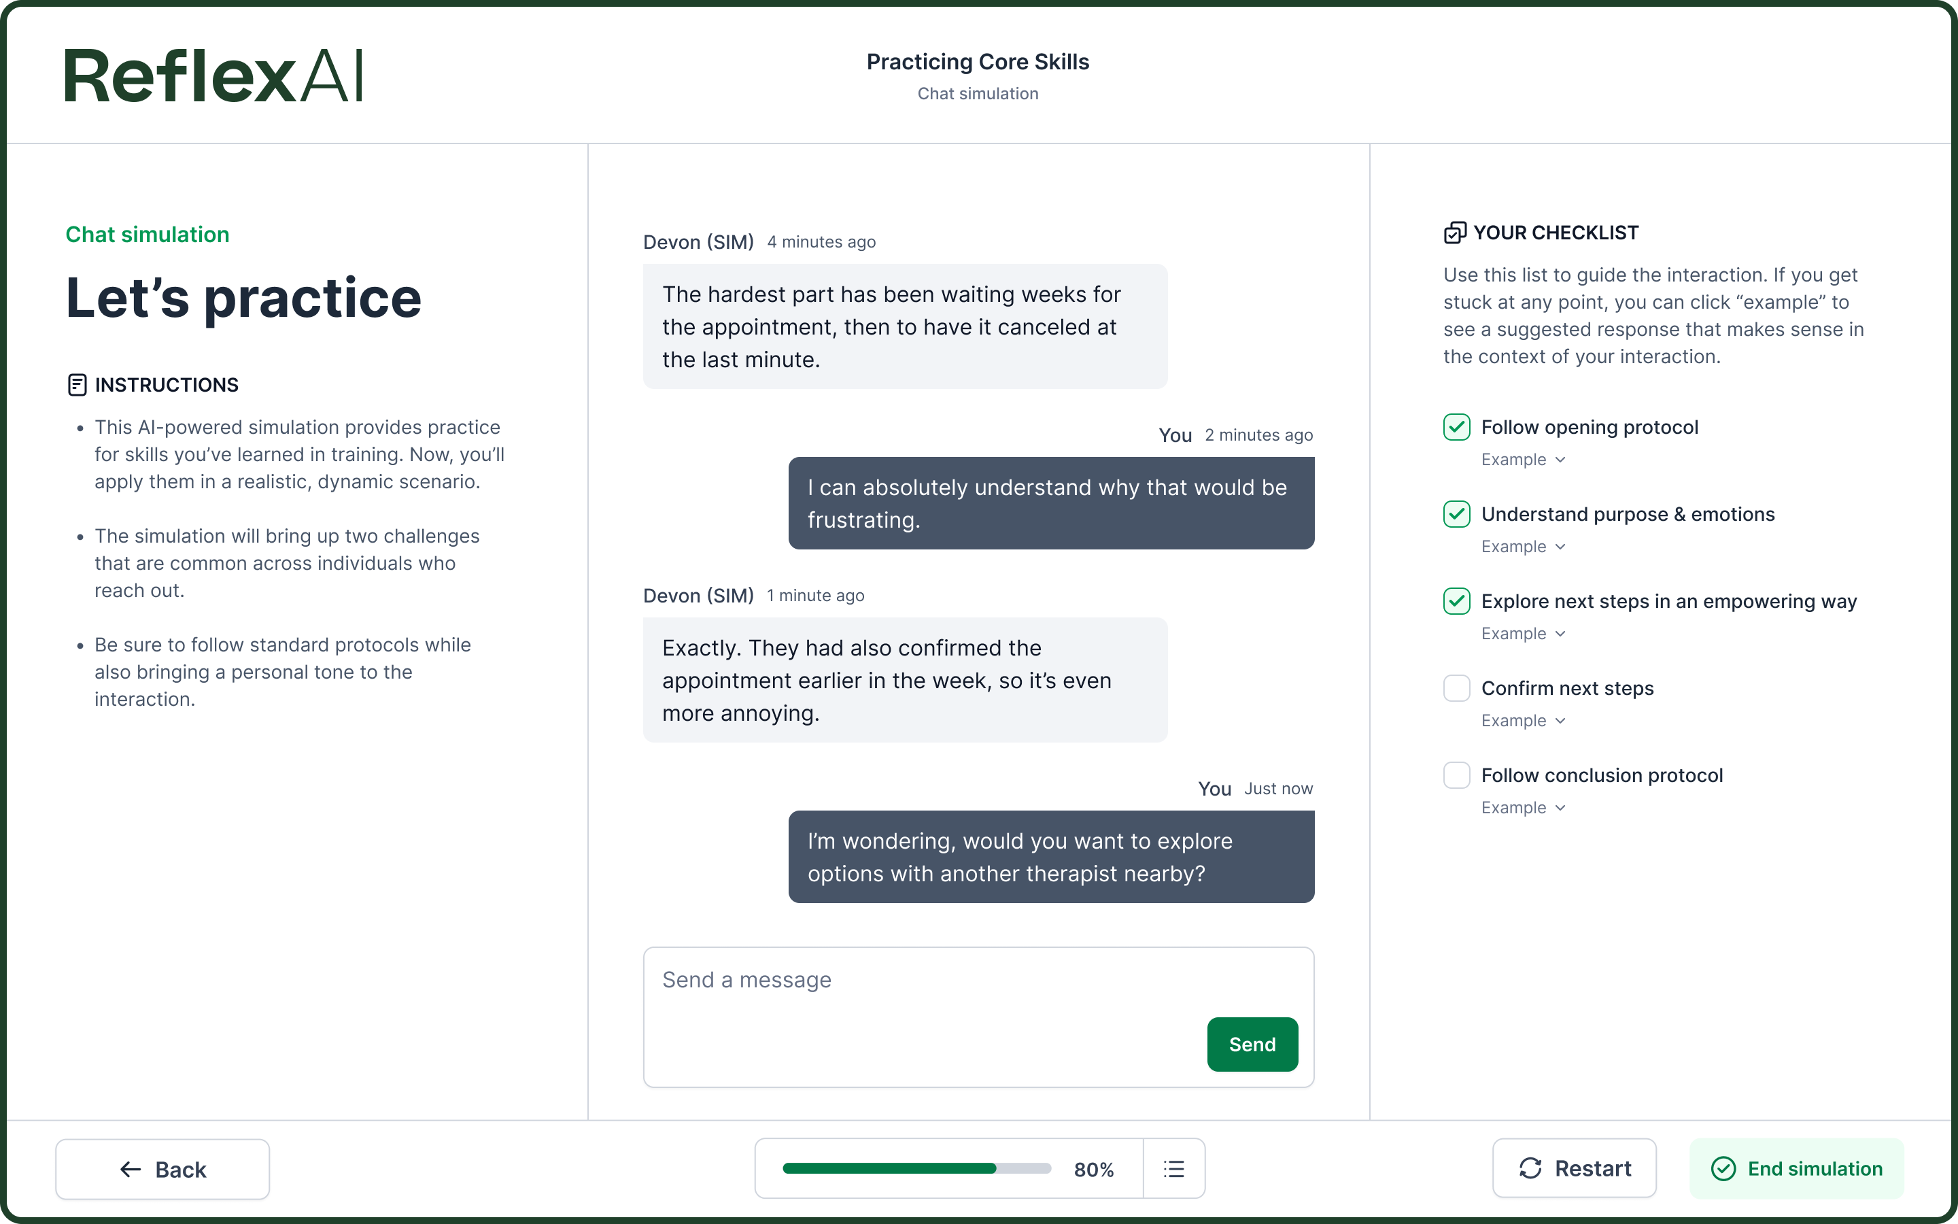Click the ReflexAI logo
The height and width of the screenshot is (1224, 1958).
click(x=213, y=76)
